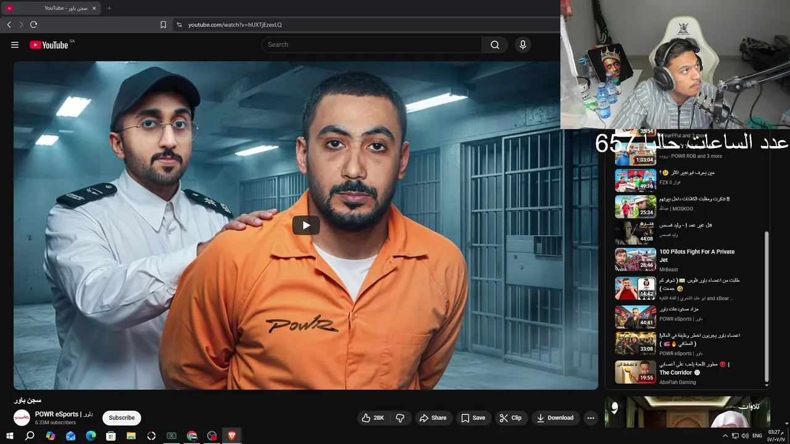Open the 49:16 FZX II video thumbnail
790x444 pixels.
(635, 180)
